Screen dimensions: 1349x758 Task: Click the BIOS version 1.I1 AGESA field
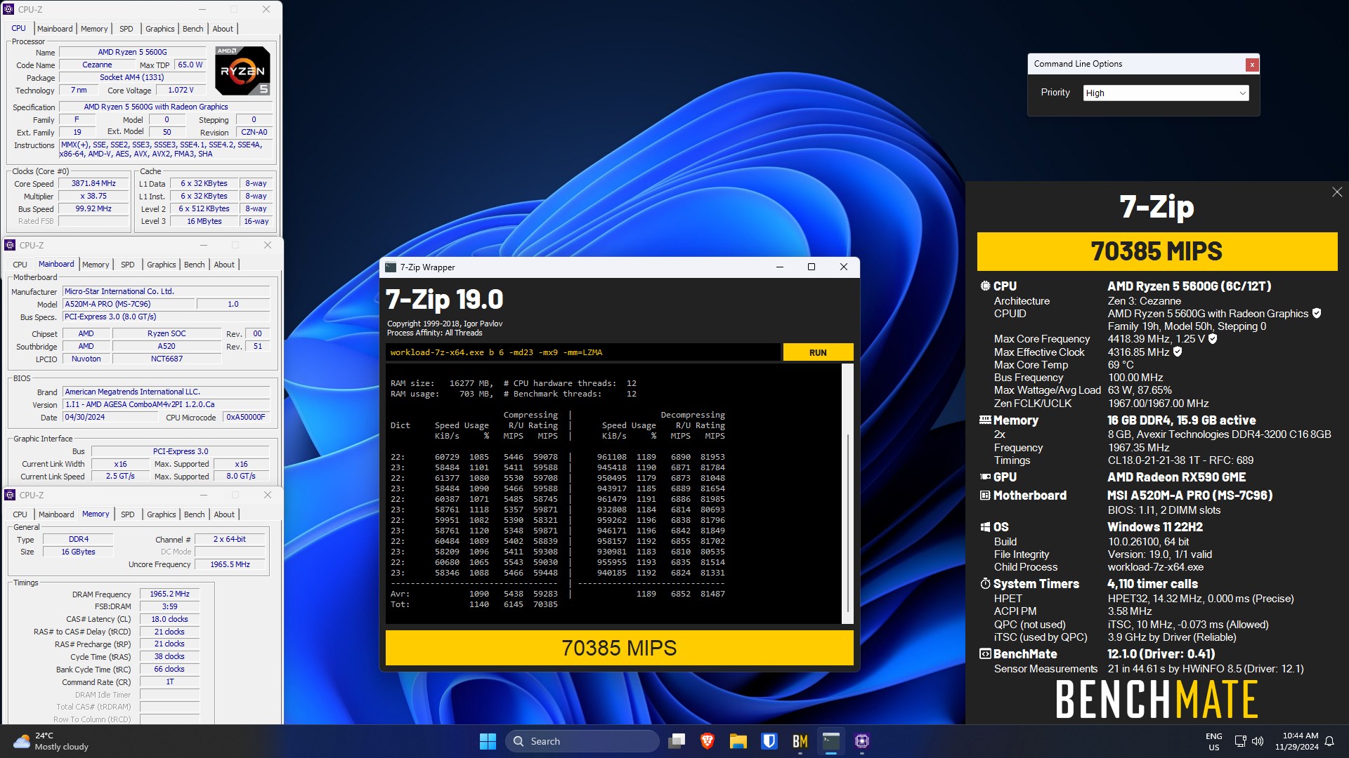click(167, 404)
